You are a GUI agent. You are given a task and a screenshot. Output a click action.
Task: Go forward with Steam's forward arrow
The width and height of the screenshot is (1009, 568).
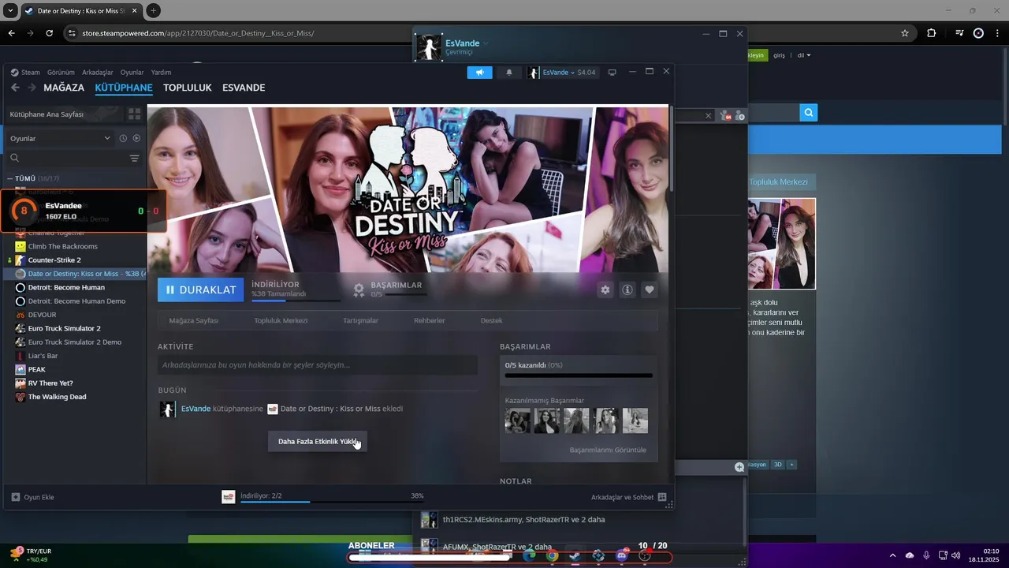pyautogui.click(x=33, y=88)
